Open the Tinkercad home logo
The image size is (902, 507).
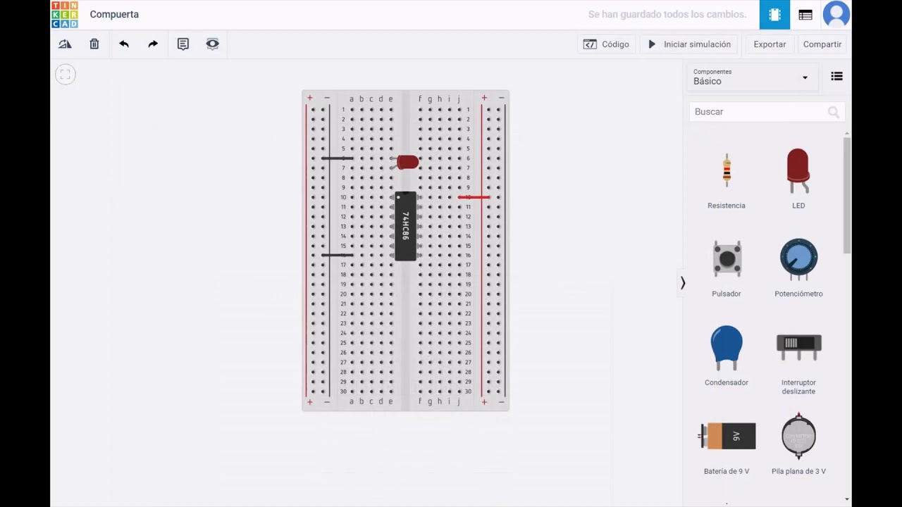pyautogui.click(x=65, y=15)
